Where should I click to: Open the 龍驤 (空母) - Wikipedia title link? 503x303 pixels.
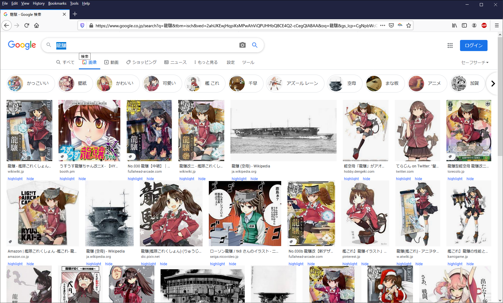pos(251,166)
